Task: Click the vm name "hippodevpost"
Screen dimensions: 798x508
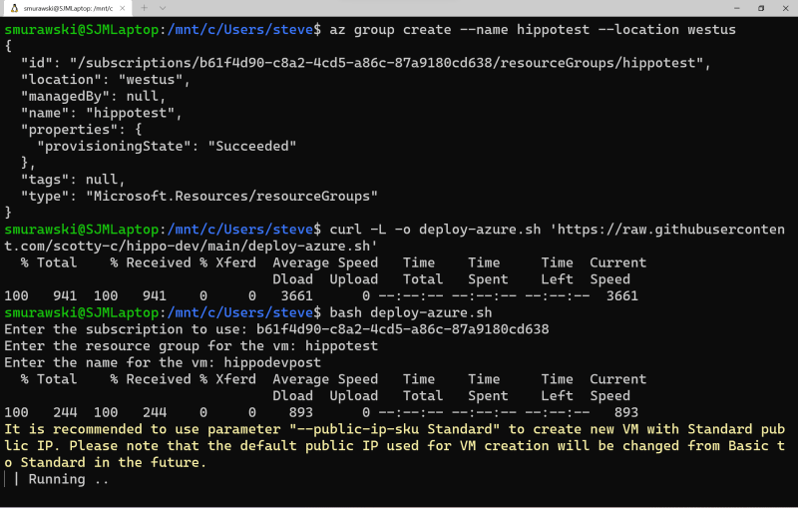Action: [272, 362]
